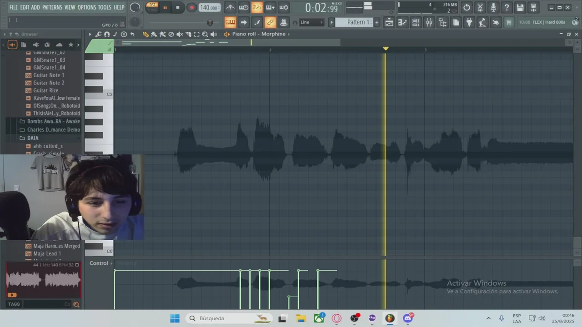582x327 pixels.
Task: Stop playback with the stop button
Action: (x=178, y=7)
